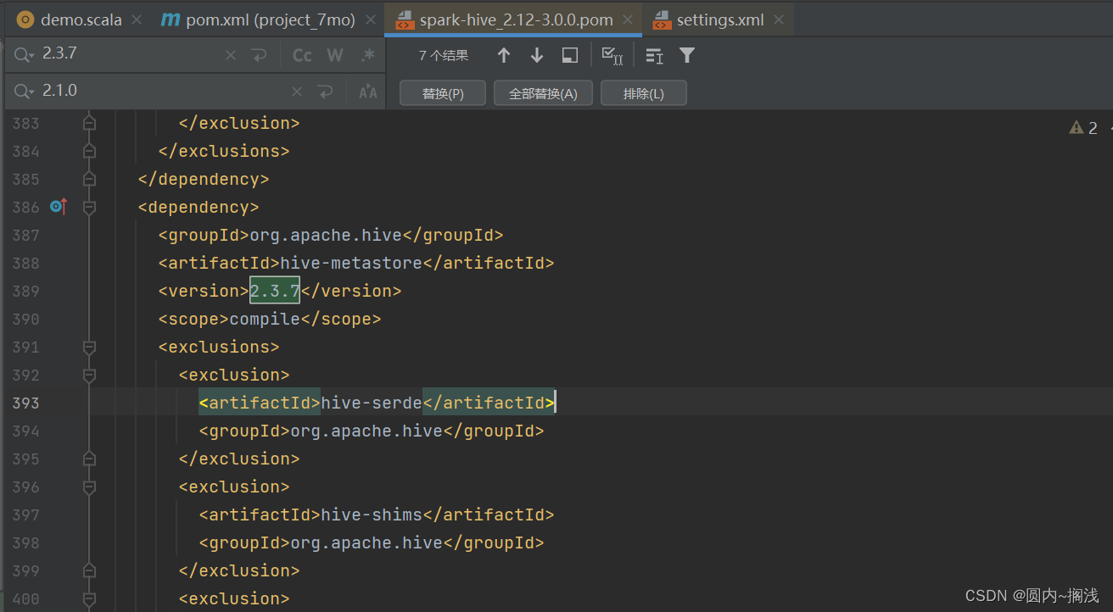Click line number 393 in gutter
This screenshot has height=612, width=1113.
tap(26, 403)
